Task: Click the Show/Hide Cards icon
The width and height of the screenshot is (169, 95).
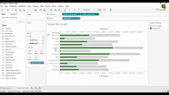Action: click(x=100, y=10)
